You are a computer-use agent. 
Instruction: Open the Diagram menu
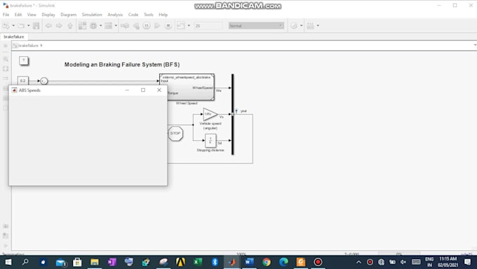click(69, 15)
